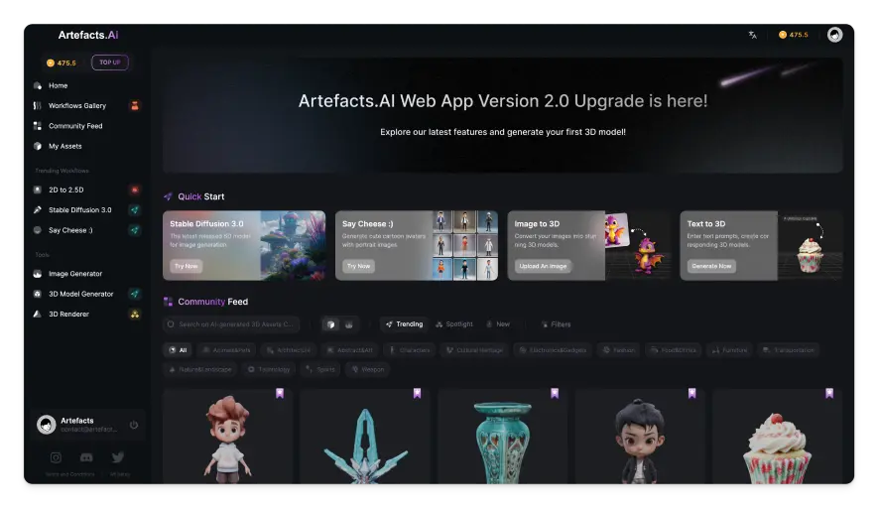Click Generate Now on Text to 3D card
This screenshot has width=879, height=508.
pyautogui.click(x=711, y=266)
